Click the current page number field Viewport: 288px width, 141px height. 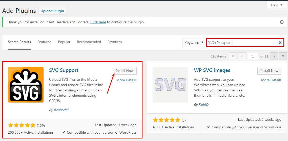point(253,56)
